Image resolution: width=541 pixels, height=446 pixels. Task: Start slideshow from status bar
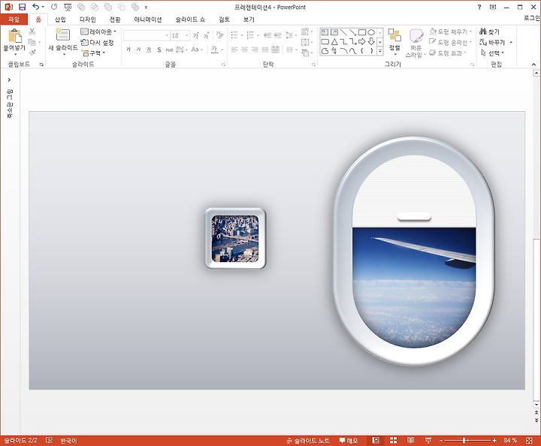point(428,440)
